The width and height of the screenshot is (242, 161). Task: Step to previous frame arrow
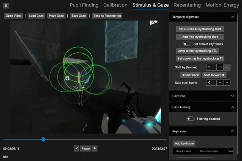(x=76, y=149)
